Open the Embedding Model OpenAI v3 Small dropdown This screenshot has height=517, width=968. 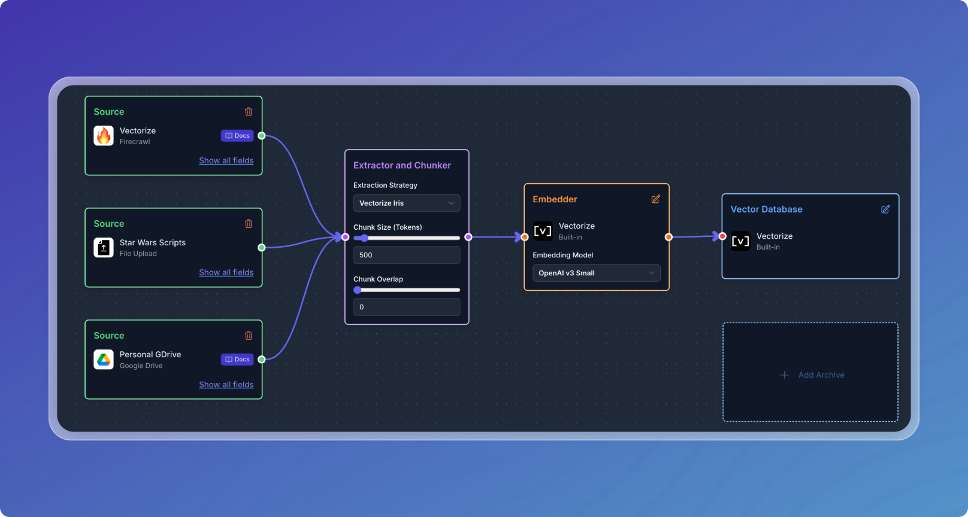(x=596, y=273)
